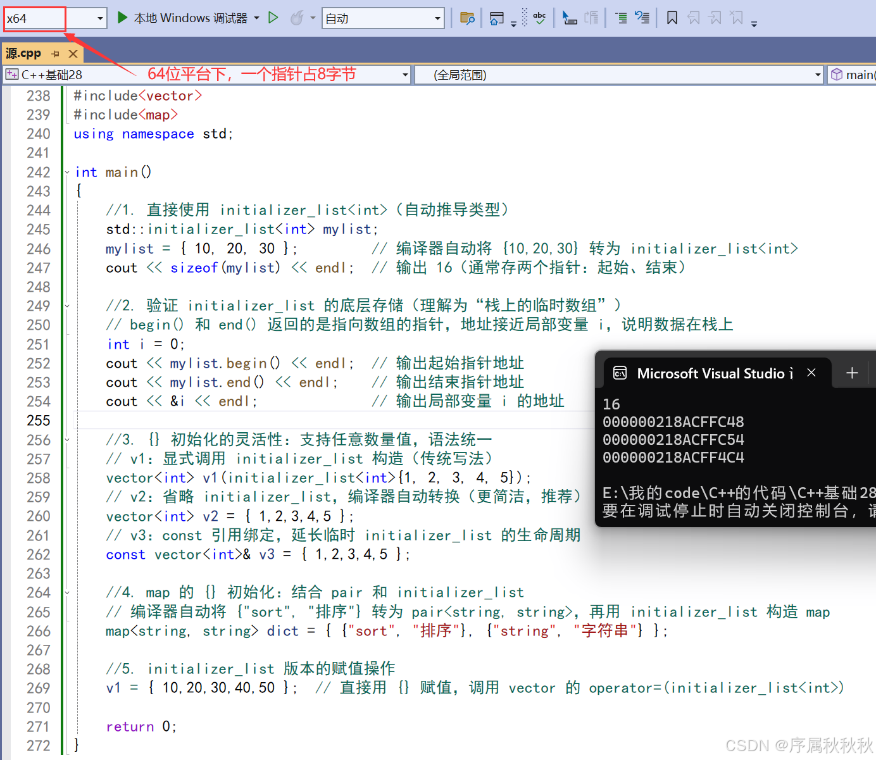Go to the next bookmark icon
Viewport: 876px width, 760px height.
pos(715,18)
